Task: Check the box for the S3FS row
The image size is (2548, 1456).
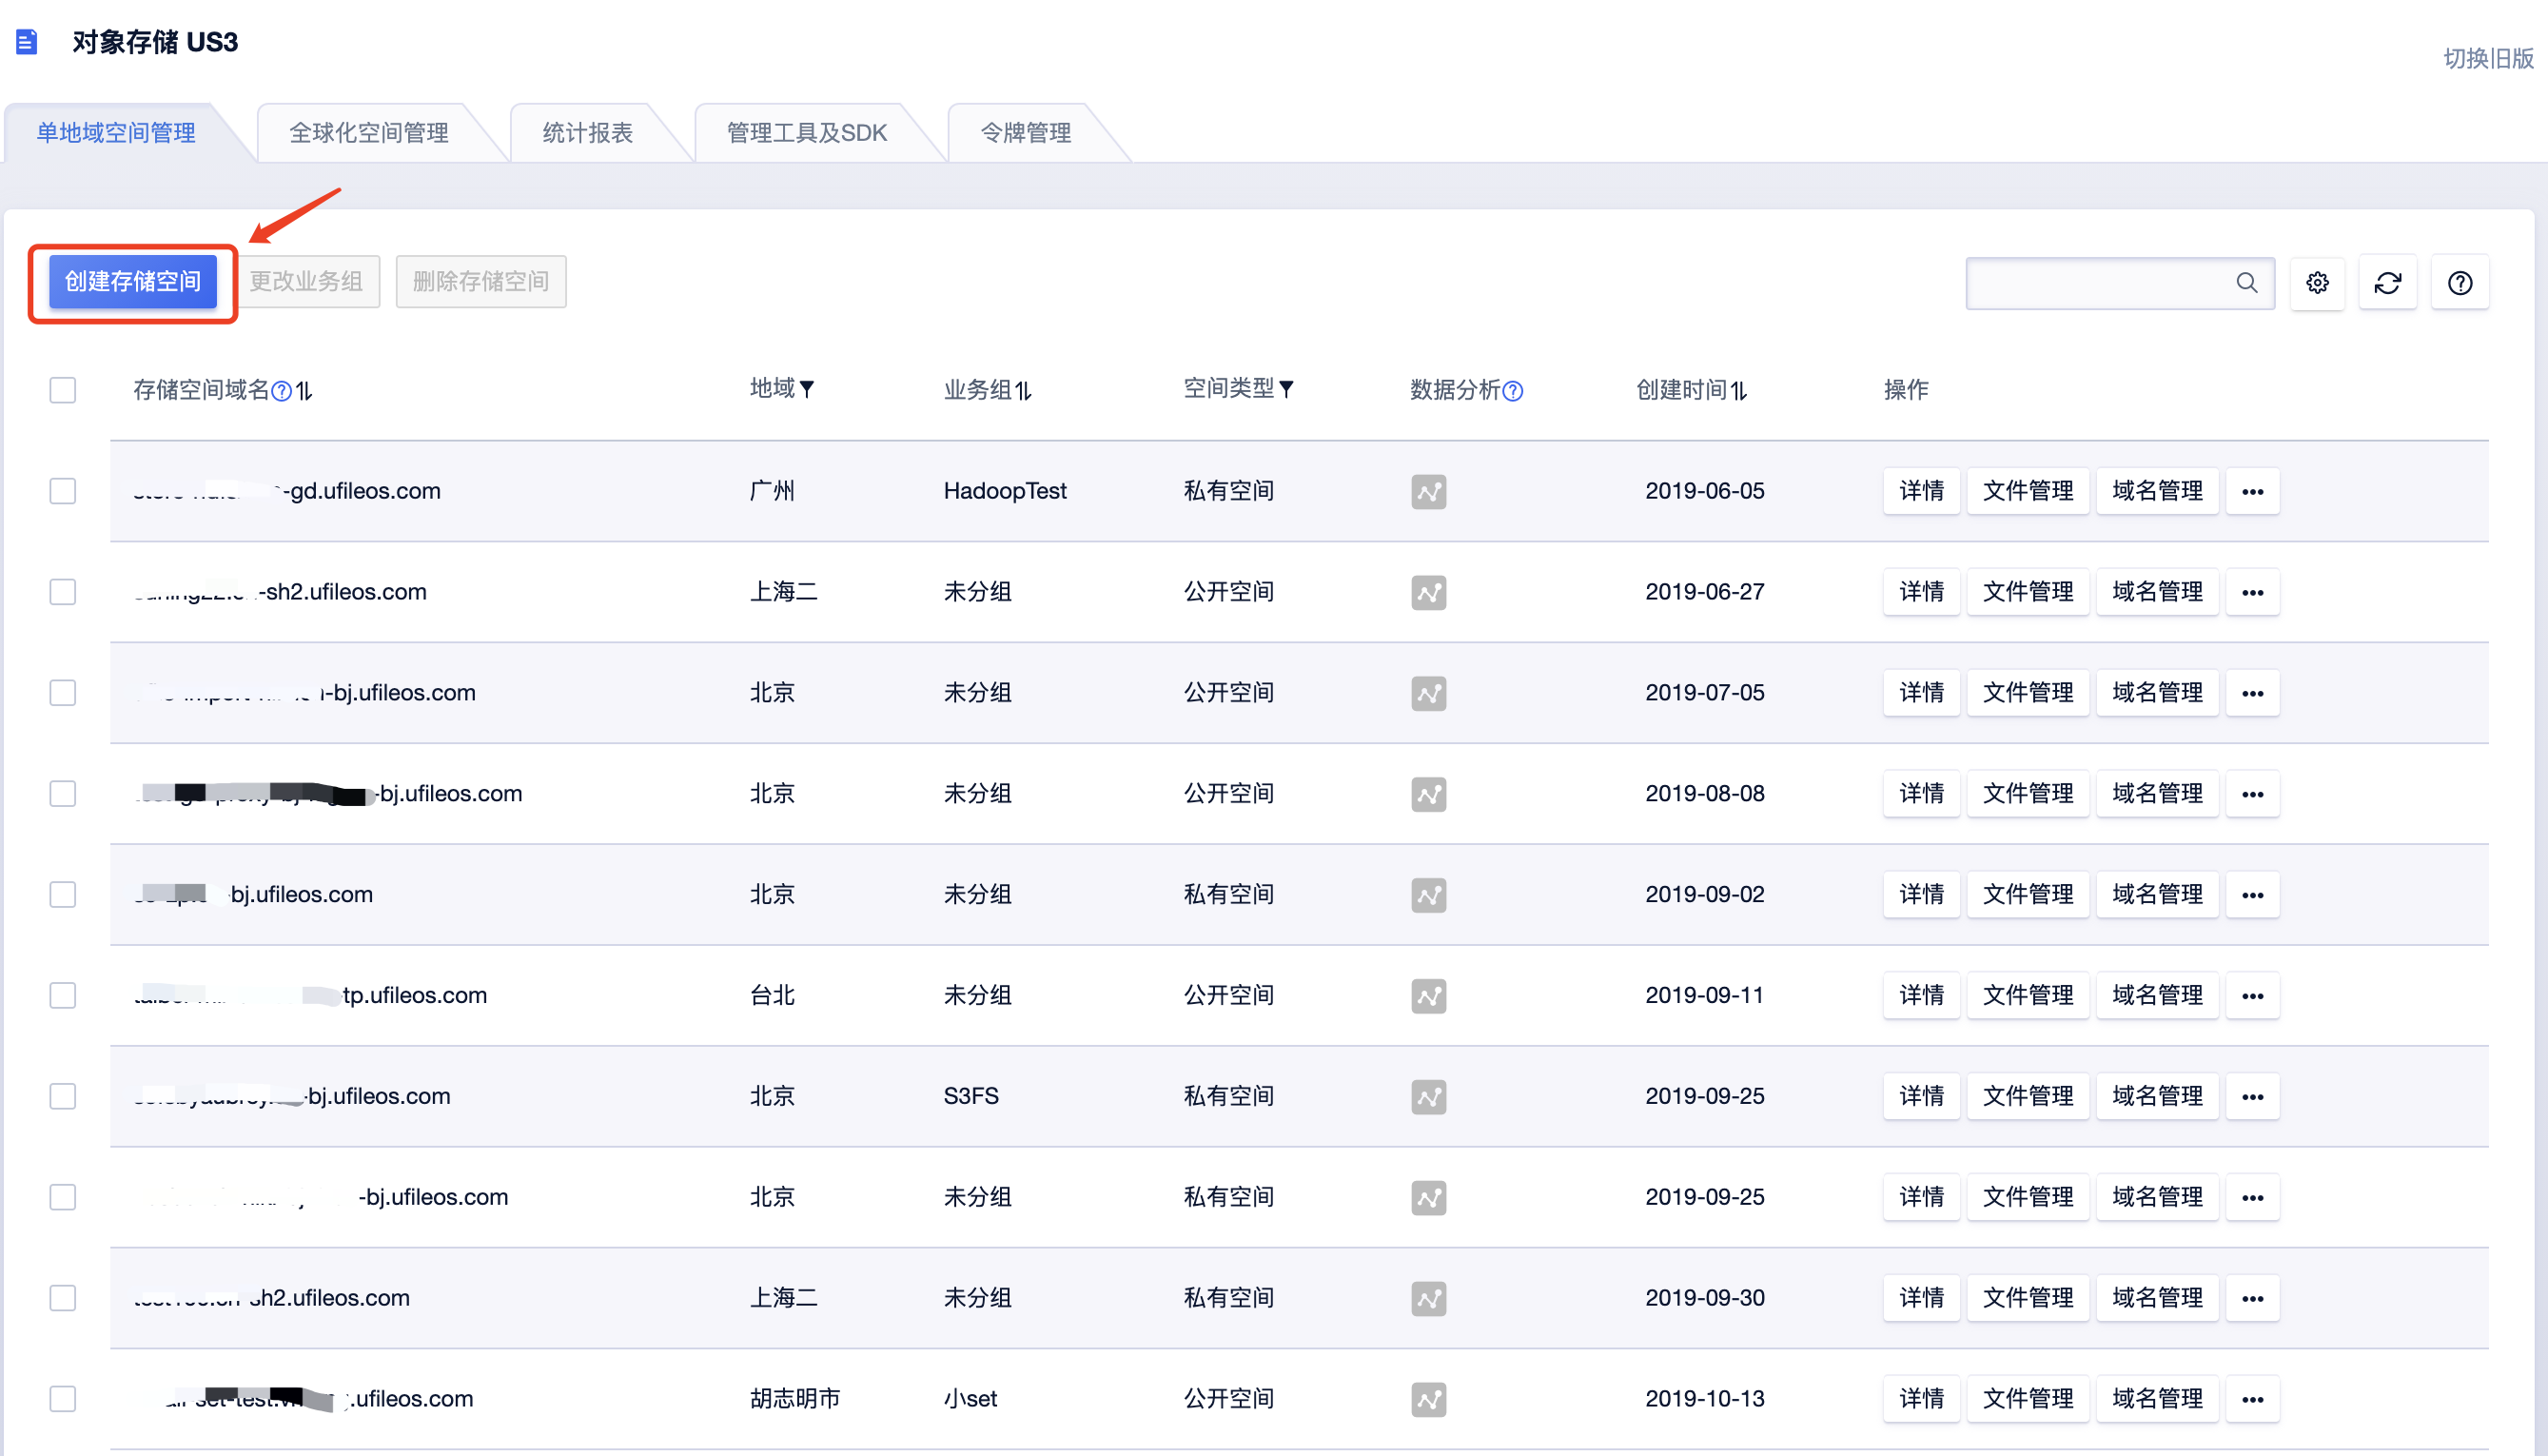Action: point(63,1096)
